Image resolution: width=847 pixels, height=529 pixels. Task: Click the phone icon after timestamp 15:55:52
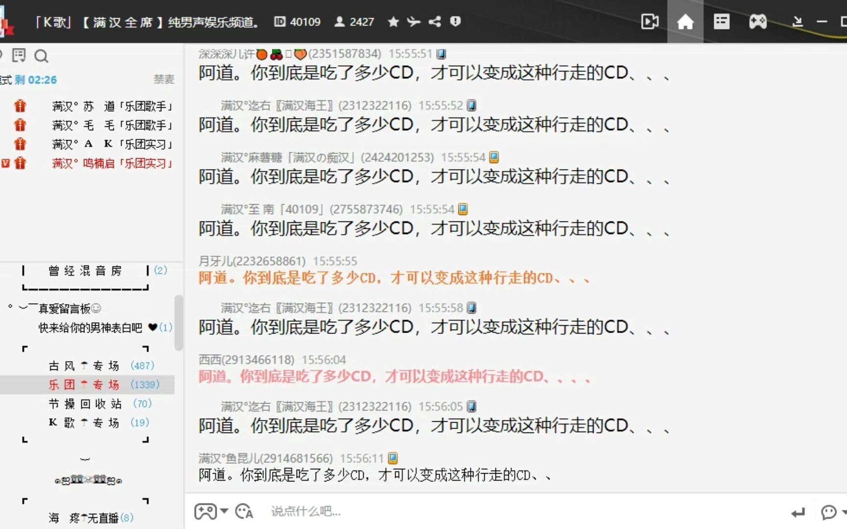[x=472, y=105]
